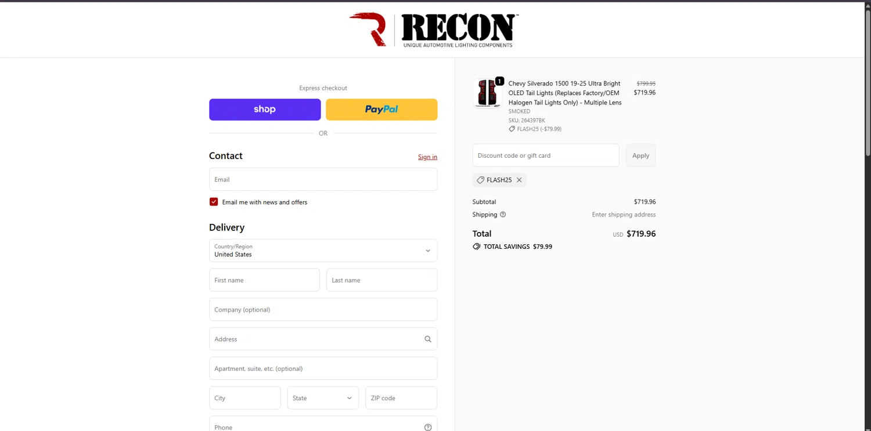Open the Sign in link
871x431 pixels.
click(427, 157)
